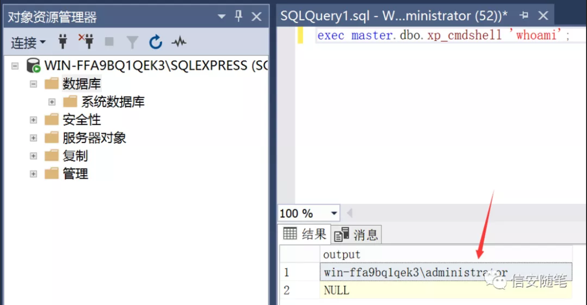Switch to the 结果 results tab
The height and width of the screenshot is (305, 587).
(305, 234)
